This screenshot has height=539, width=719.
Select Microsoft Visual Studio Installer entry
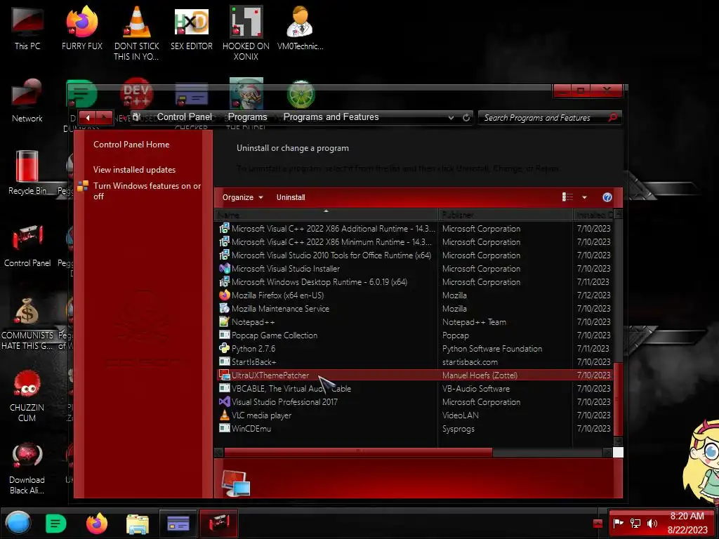tap(415, 269)
